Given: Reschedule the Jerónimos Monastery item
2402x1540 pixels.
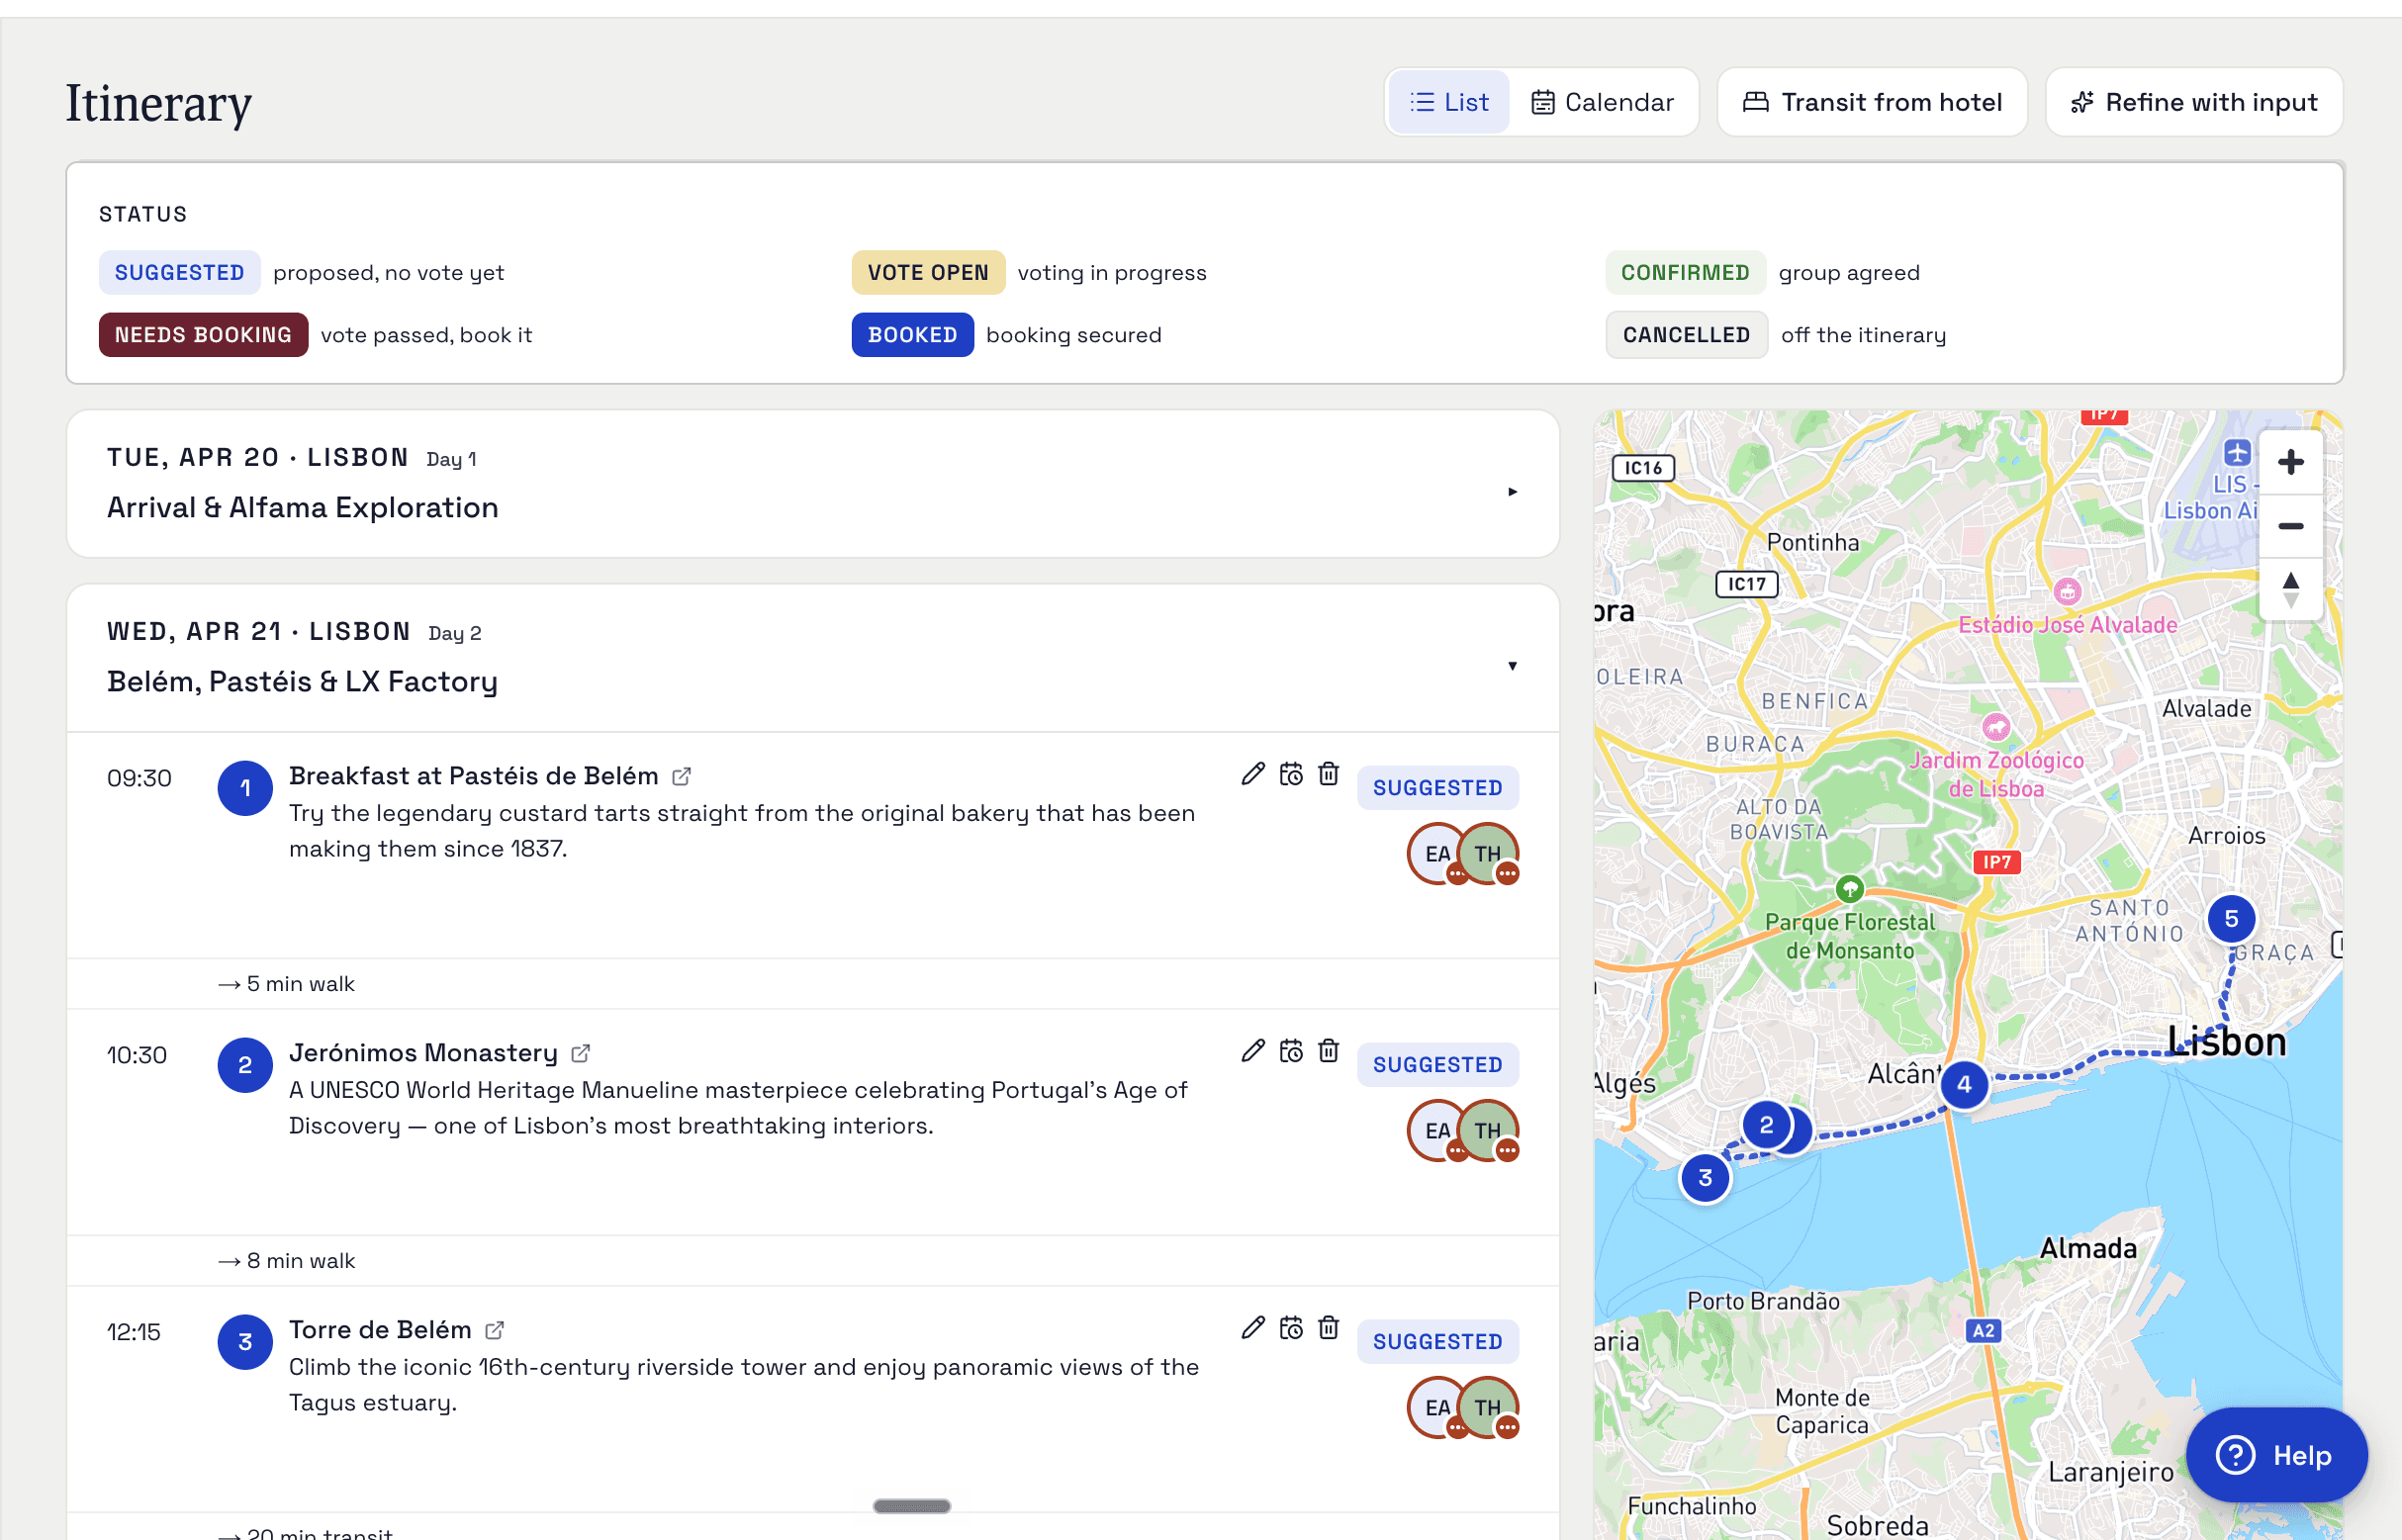Looking at the screenshot, I should (x=1291, y=1051).
